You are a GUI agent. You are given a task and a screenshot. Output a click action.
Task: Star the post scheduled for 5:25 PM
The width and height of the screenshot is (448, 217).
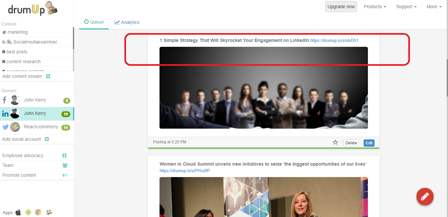click(335, 142)
